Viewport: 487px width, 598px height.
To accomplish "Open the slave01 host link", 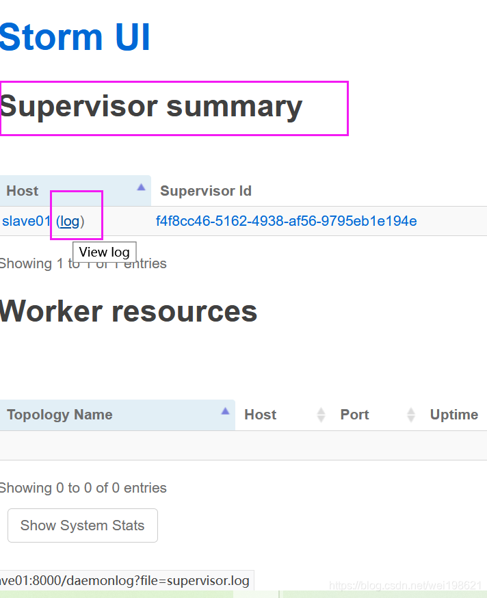I will point(26,221).
